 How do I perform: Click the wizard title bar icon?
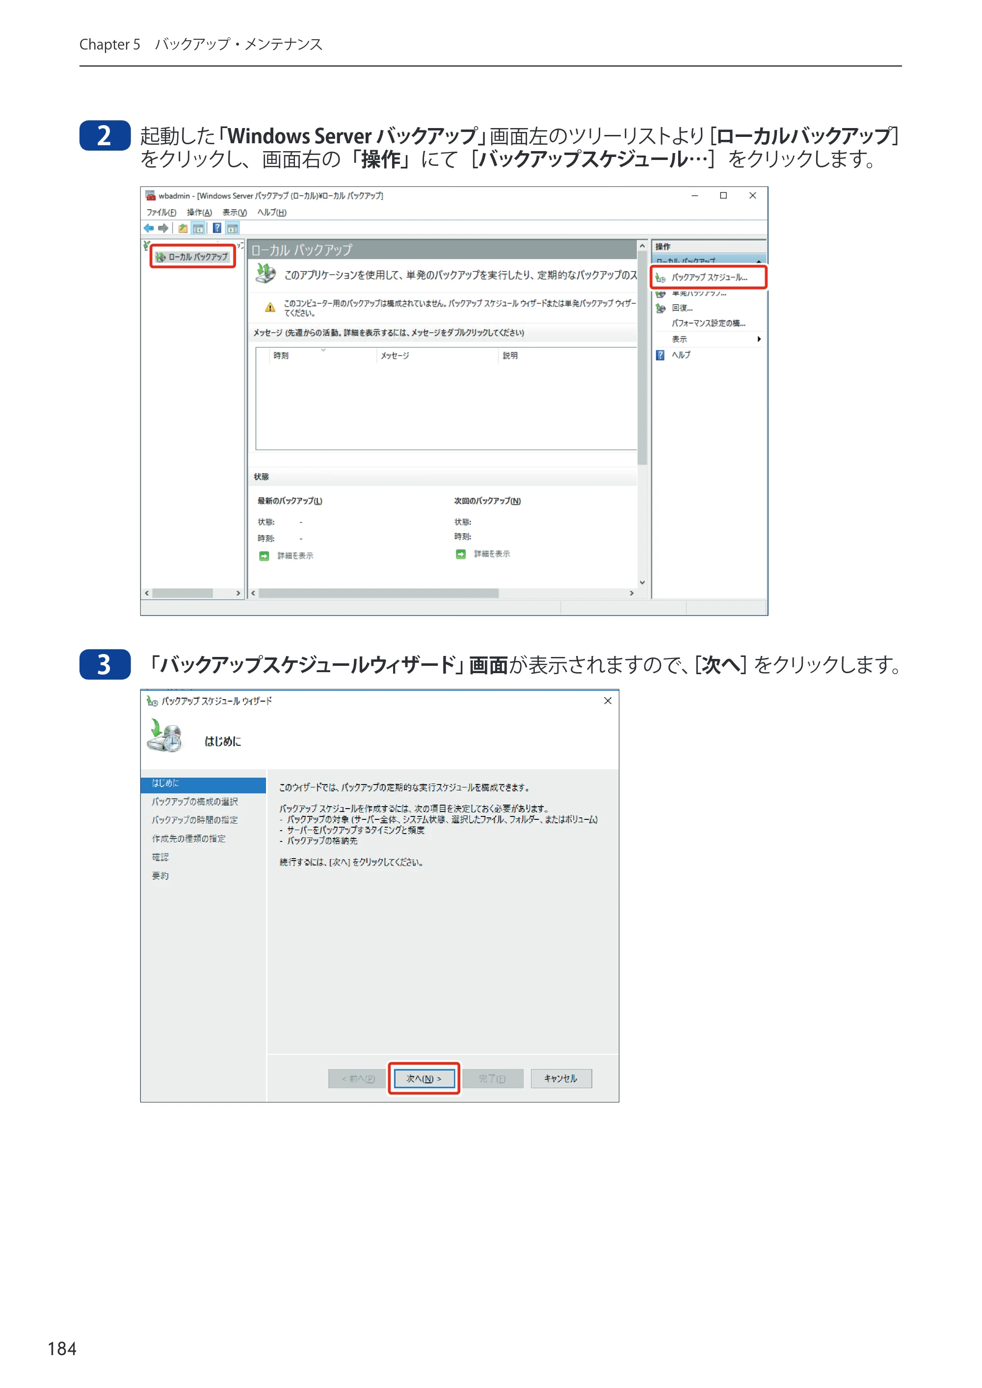point(152,701)
